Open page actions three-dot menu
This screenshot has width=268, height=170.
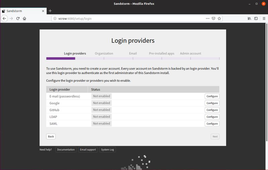pos(207,18)
